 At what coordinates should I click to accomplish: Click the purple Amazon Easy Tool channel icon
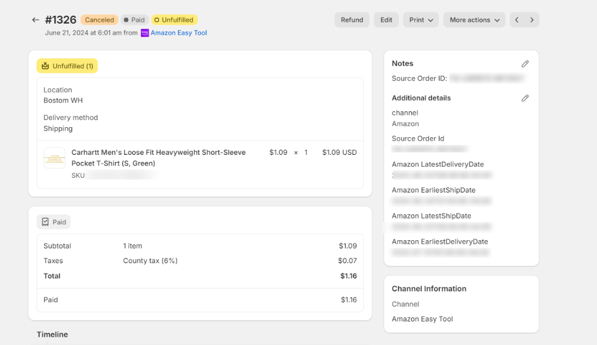point(145,32)
